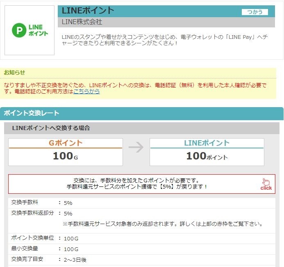Click the 5% value beside 交換手数料

click(68, 203)
